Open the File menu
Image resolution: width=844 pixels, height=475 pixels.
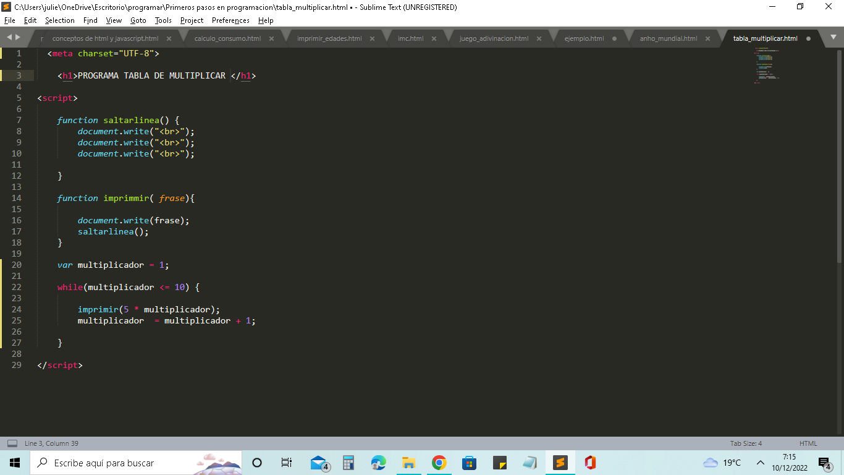9,20
